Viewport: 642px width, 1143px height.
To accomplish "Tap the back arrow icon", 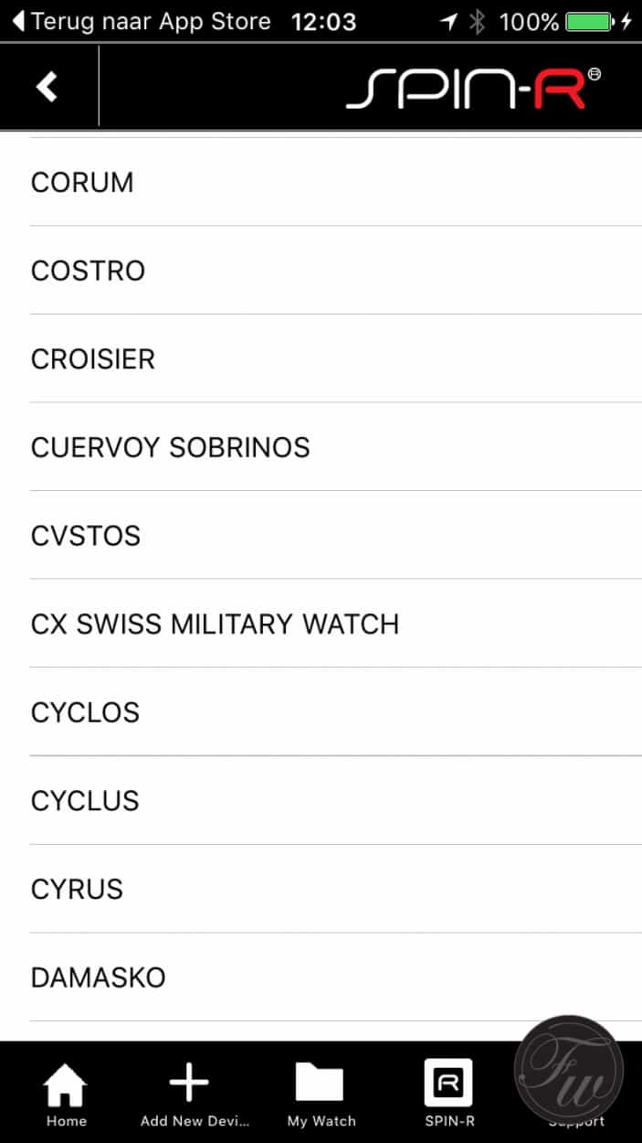I will pyautogui.click(x=47, y=87).
